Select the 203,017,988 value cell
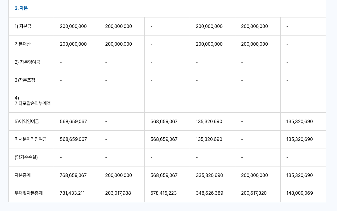This screenshot has width=337, height=211. tap(118, 193)
